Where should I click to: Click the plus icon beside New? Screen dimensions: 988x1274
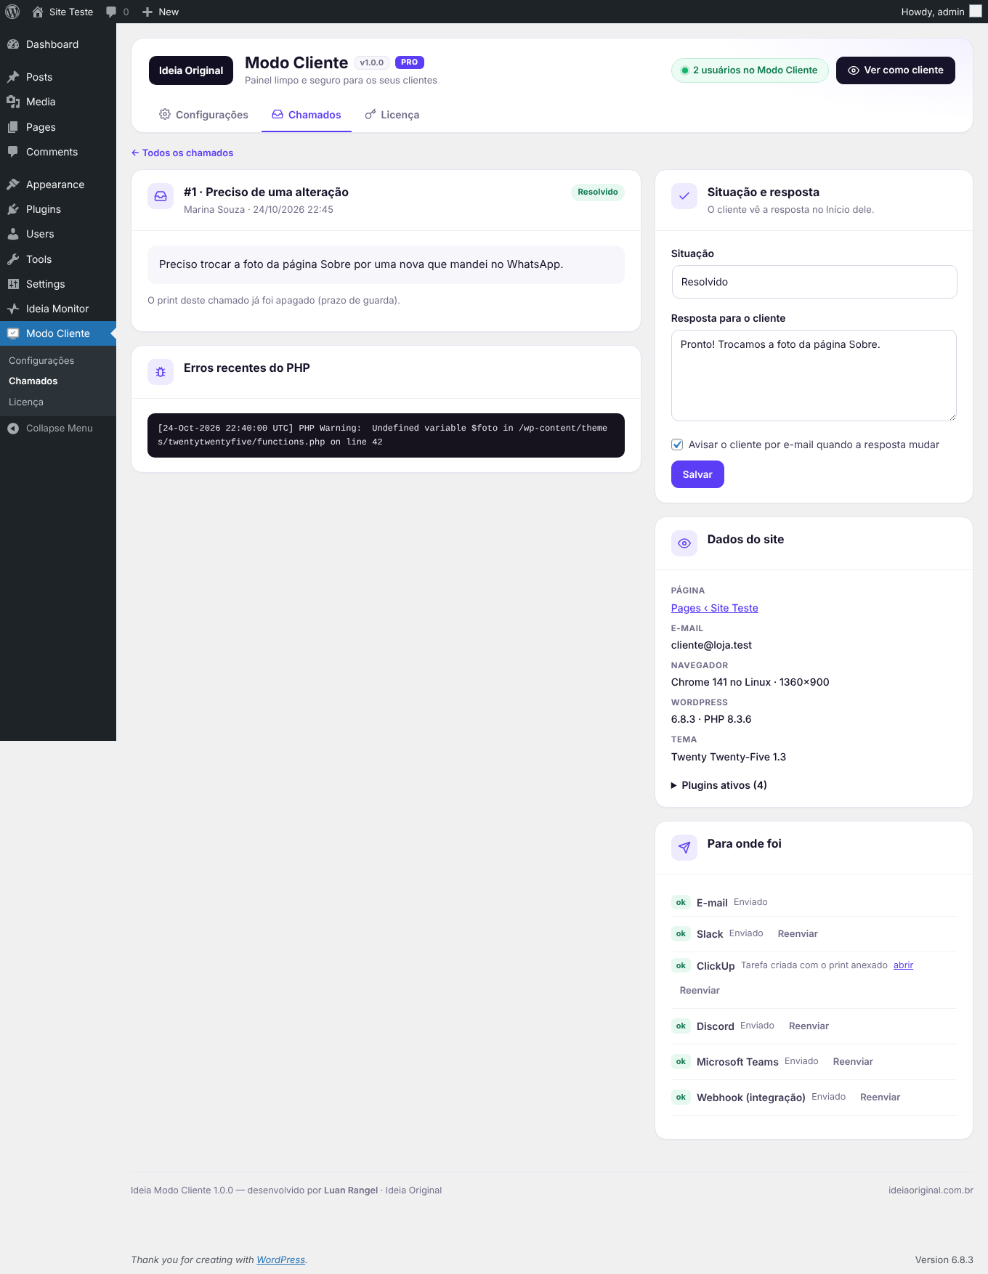[147, 12]
